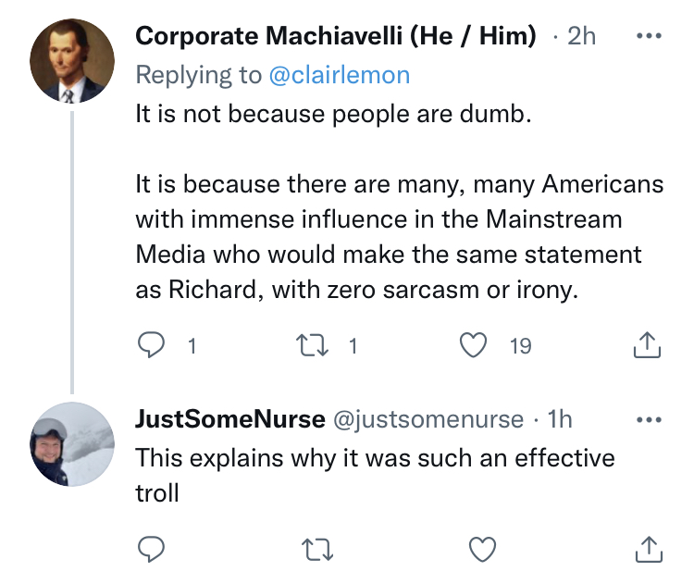Click the 1h timestamp
The width and height of the screenshot is (694, 584).
560,419
